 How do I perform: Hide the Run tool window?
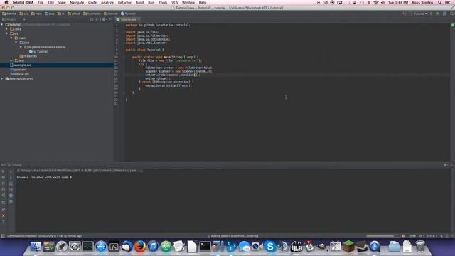pos(452,165)
